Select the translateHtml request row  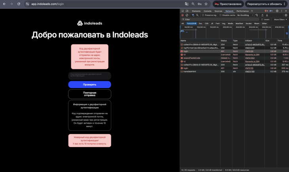(234, 71)
